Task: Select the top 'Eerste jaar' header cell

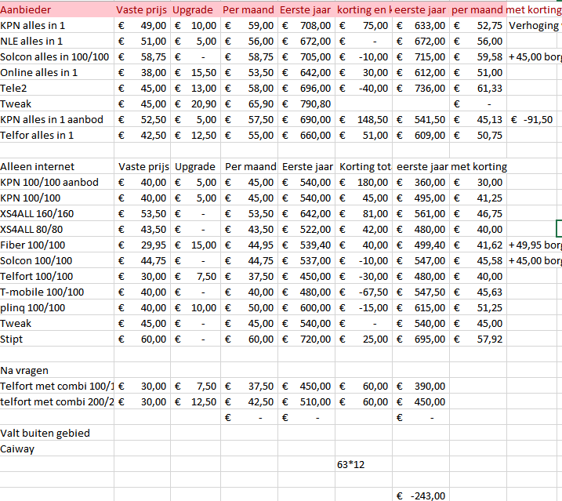Action: 306,9
